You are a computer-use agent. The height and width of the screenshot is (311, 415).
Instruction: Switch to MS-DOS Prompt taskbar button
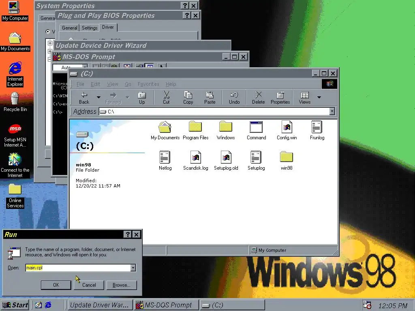tap(166, 305)
